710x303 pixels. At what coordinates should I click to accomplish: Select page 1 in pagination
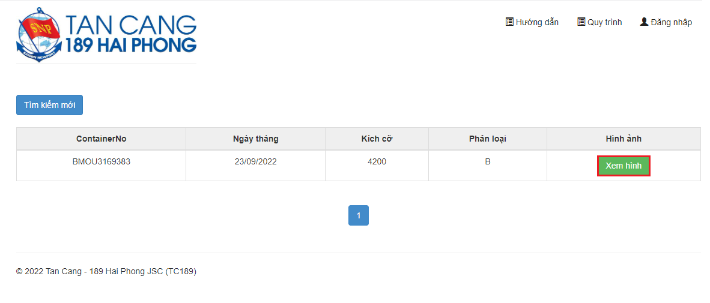point(358,215)
